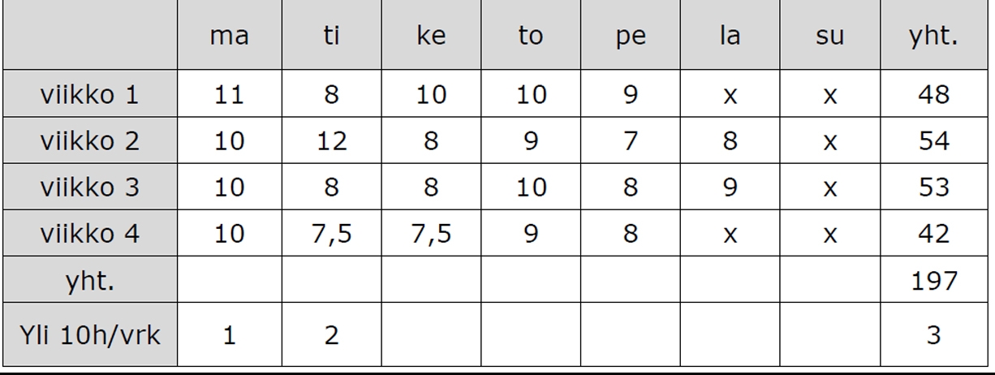Click the 'viikko 1' row label
Screen dimensions: 995x375
(x=90, y=95)
